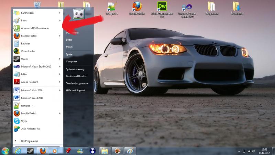Click the Internet Explorer taskbar icon
The image size is (275, 155).
click(18, 151)
